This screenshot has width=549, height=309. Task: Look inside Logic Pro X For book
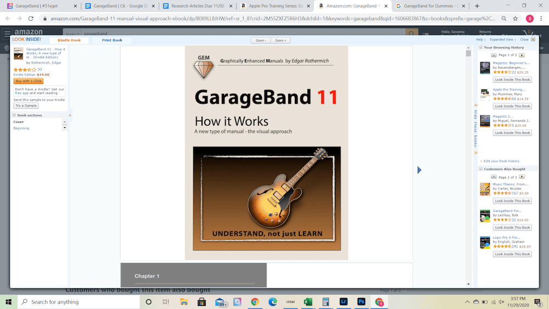pyautogui.click(x=512, y=254)
